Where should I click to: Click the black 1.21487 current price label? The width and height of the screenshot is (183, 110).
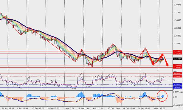[x=177, y=59]
